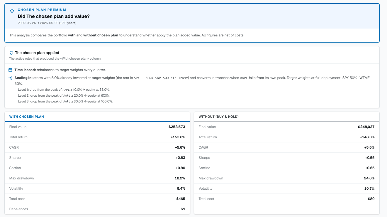Click the Level 2 drop rule line
The image size is (387, 217).
coord(64,95)
